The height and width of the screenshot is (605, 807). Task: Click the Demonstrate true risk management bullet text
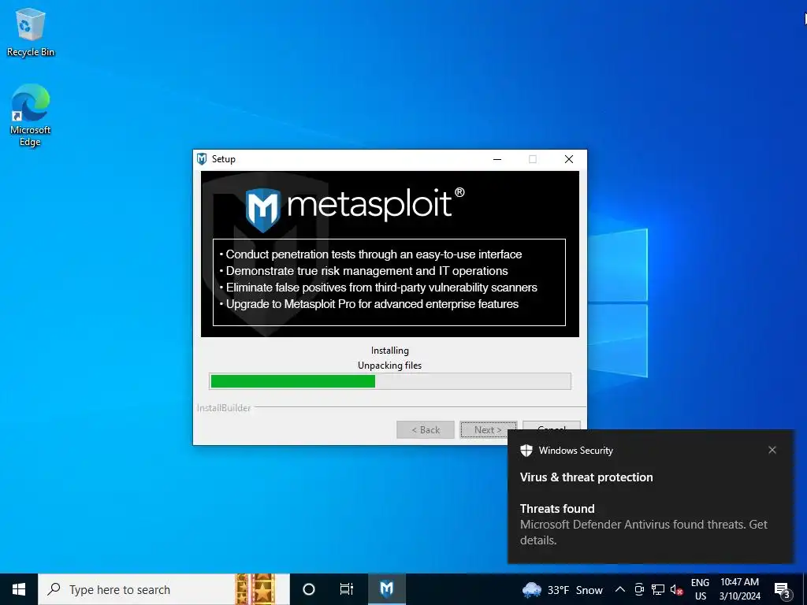point(366,271)
